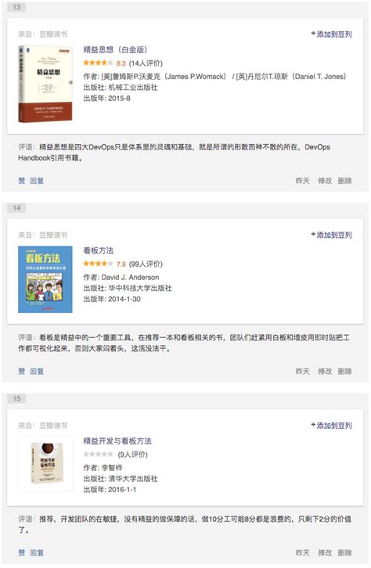Viewport: 371px width, 568px height.
Task: Edit the comment on item 14
Action: coord(325,372)
